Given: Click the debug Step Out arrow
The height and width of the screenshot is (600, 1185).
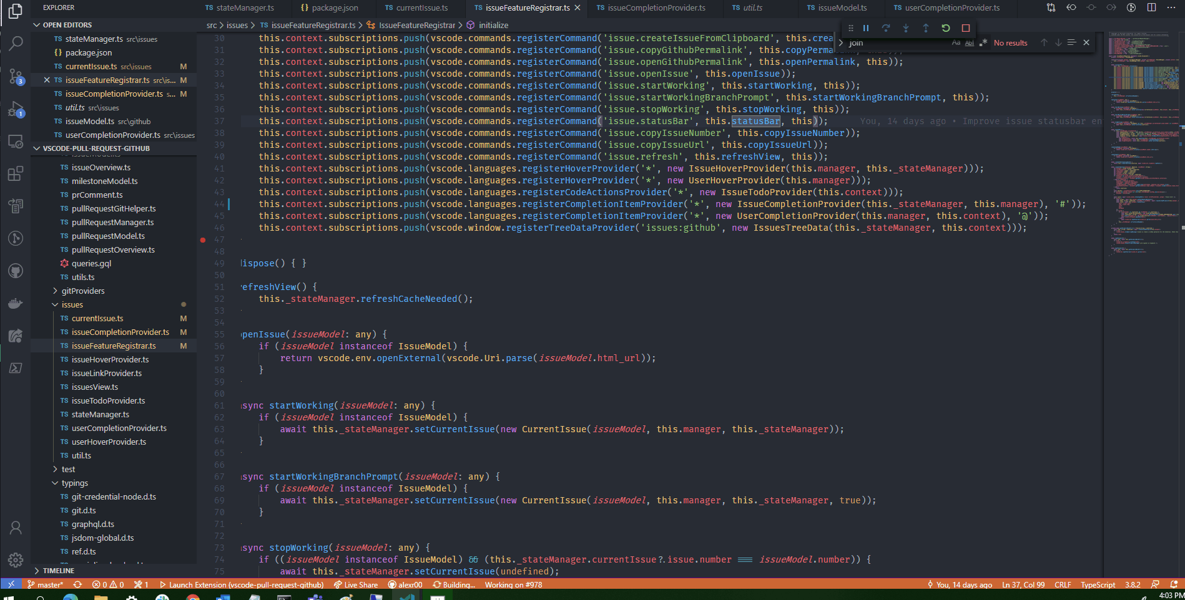Looking at the screenshot, I should pyautogui.click(x=925, y=28).
